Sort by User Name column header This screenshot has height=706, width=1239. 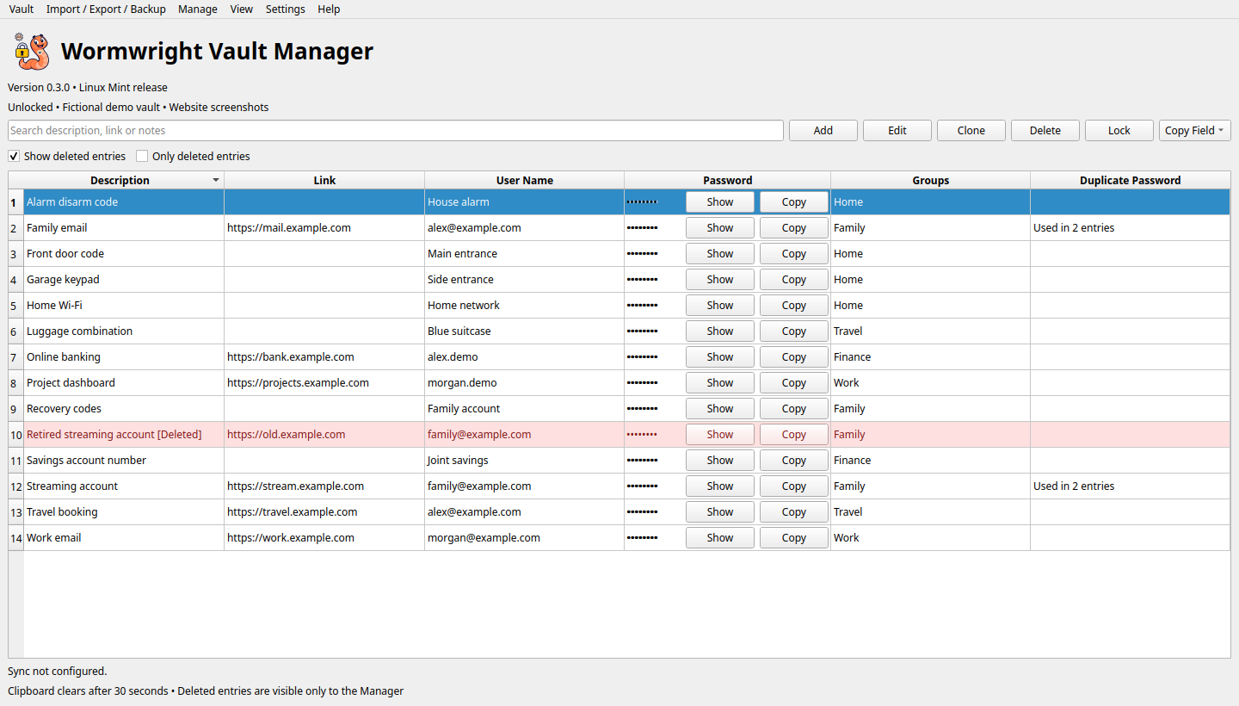pos(525,181)
